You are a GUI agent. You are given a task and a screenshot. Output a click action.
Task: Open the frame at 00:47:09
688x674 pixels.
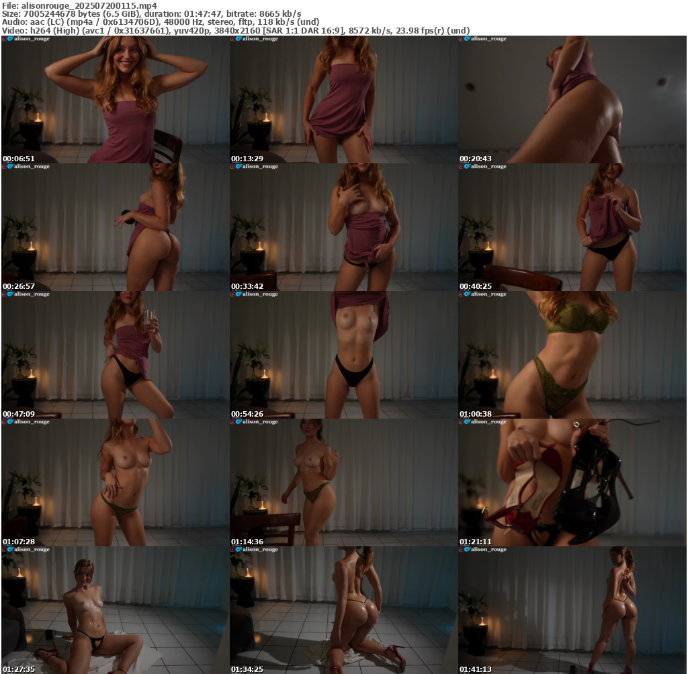[x=115, y=355]
